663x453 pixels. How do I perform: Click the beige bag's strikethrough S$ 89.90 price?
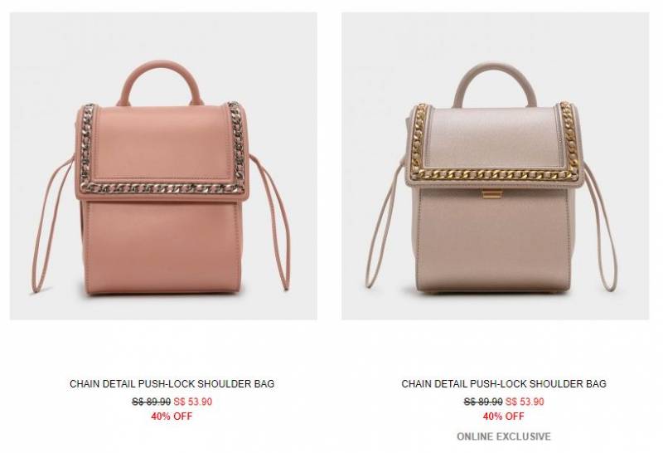tap(483, 402)
